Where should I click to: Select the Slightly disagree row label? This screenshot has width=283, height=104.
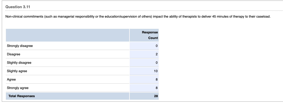pos(19,63)
